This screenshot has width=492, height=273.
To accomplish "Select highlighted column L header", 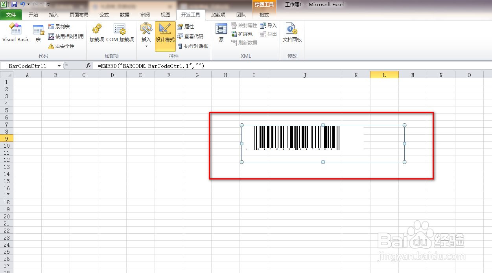I will point(384,75).
